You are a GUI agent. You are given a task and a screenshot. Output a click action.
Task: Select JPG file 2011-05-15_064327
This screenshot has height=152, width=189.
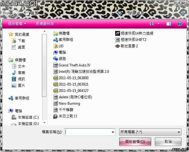point(71,91)
